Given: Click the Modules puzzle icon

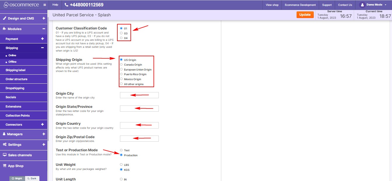Looking at the screenshot, I should (5, 29).
